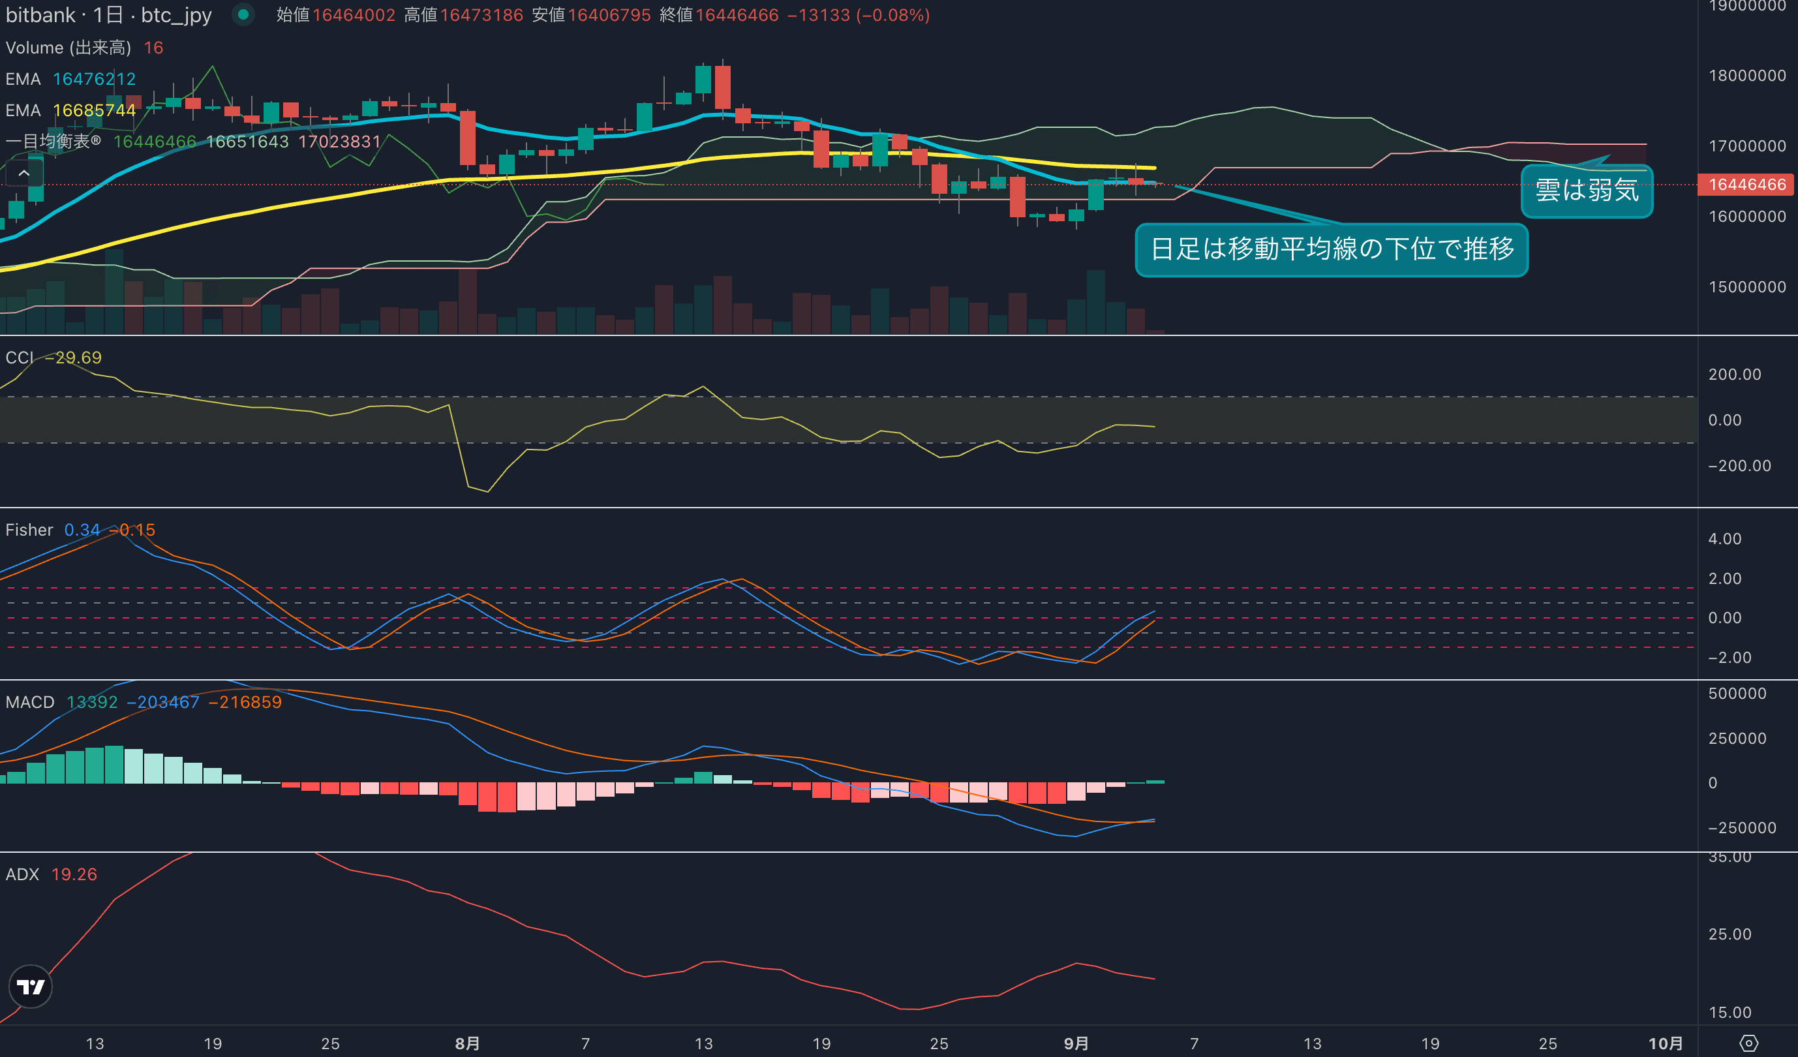Screen dimensions: 1798x1057
Task: Open the Ichimoku (一目均衡表) indicator legend
Action: pos(53,142)
